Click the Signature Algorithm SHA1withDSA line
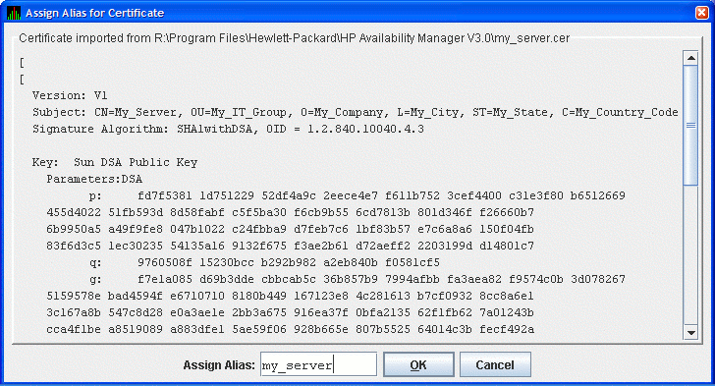The image size is (715, 386). (228, 129)
